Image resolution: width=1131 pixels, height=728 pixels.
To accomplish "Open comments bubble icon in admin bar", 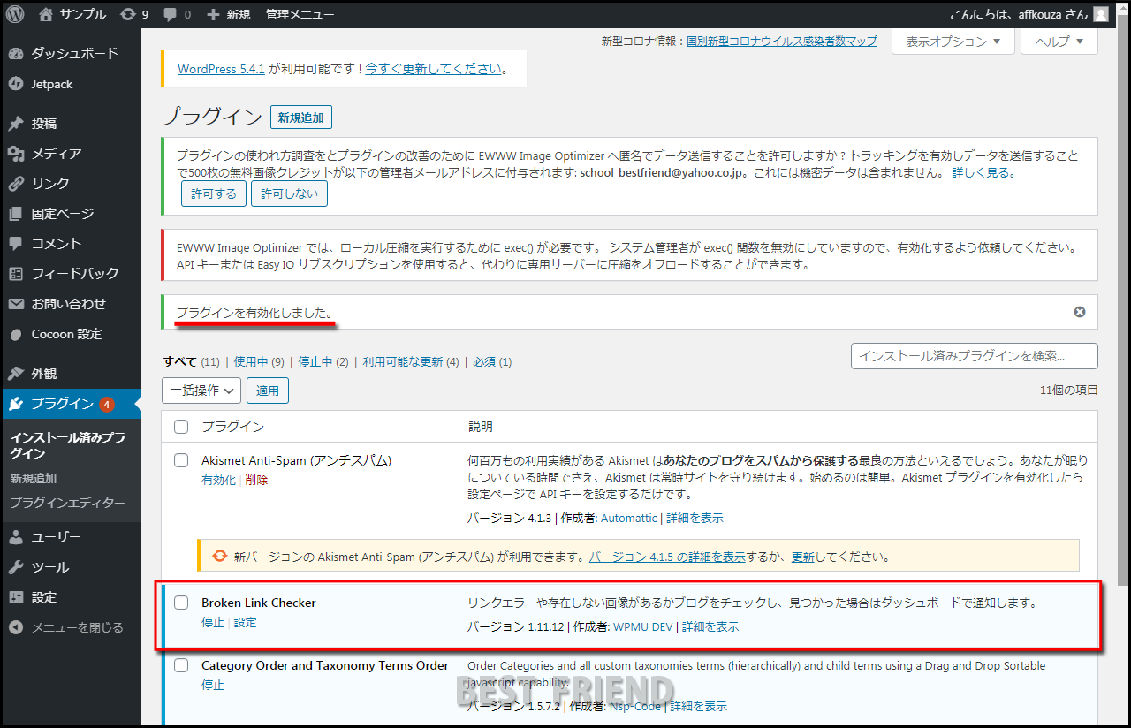I will 177,14.
